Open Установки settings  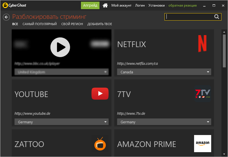[156, 5]
